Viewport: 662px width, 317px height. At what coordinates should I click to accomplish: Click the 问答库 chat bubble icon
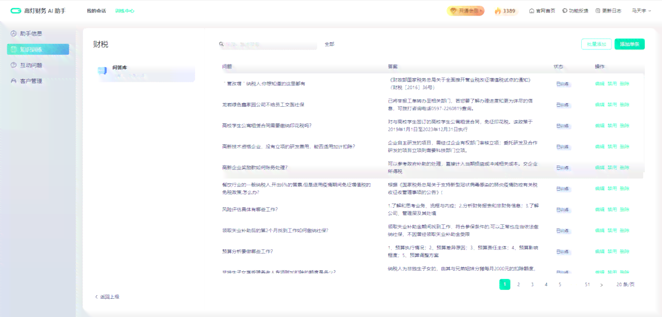pos(102,71)
